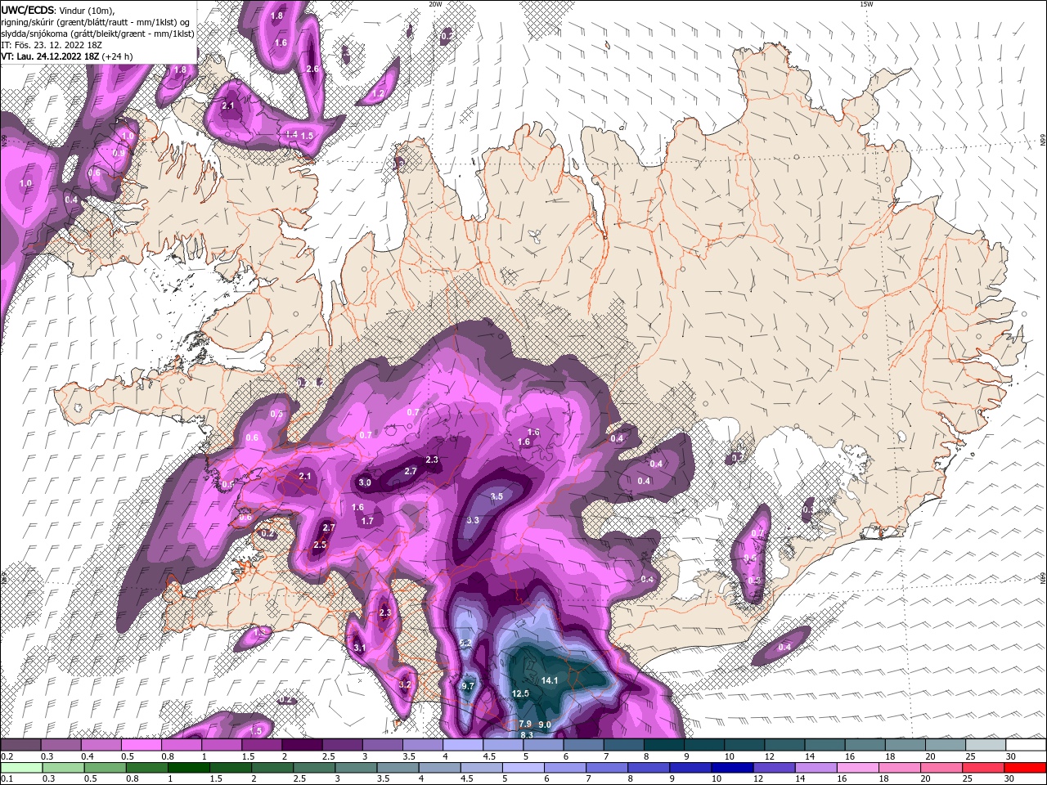Click the 7.9 precipitation label
1047x785 pixels.
point(525,724)
